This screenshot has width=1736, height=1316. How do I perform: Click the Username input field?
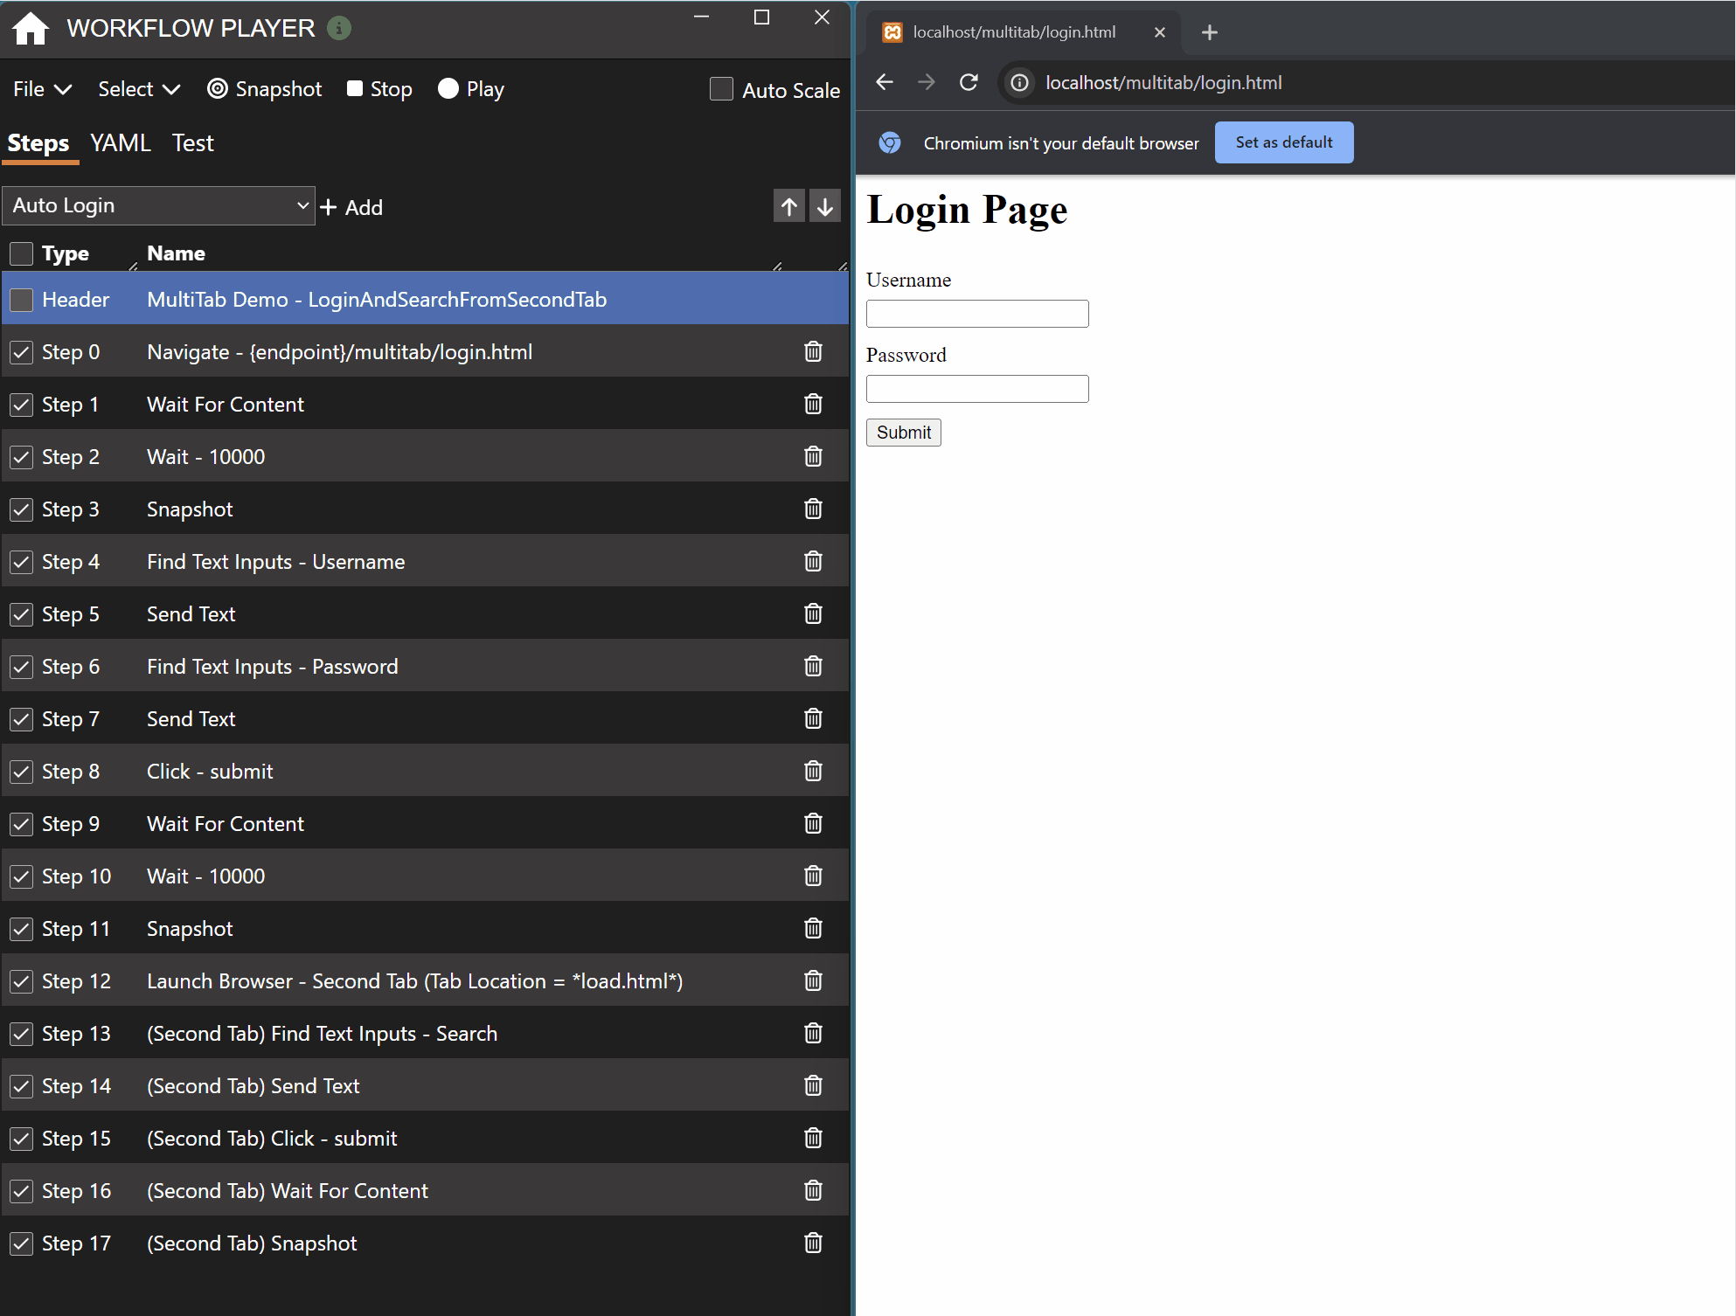pyautogui.click(x=976, y=314)
